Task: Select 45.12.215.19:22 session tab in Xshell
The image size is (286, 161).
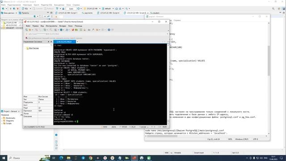Action: pyautogui.click(x=64, y=42)
